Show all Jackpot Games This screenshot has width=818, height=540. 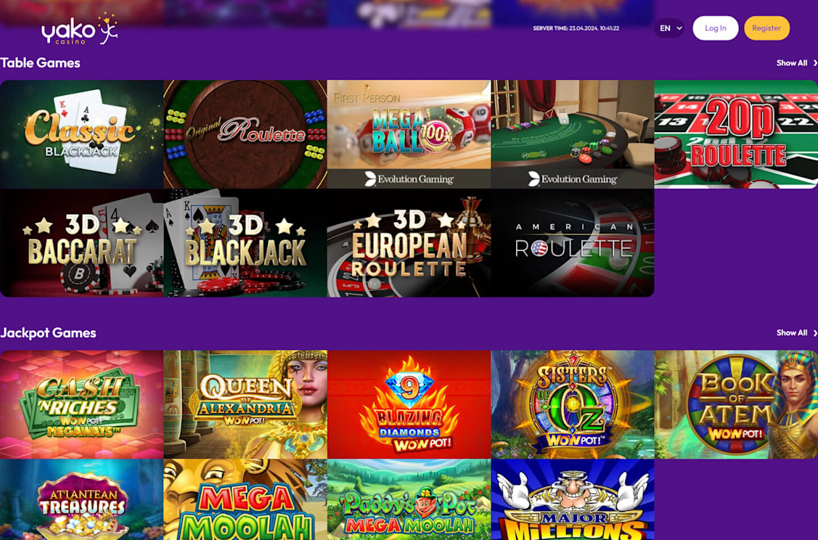[x=796, y=333]
